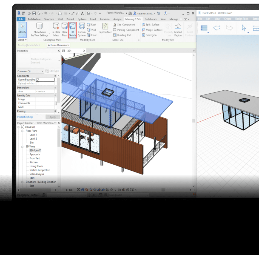Image resolution: width=259 pixels, height=255 pixels.
Task: Print from the quick access toolbar
Action: point(60,13)
